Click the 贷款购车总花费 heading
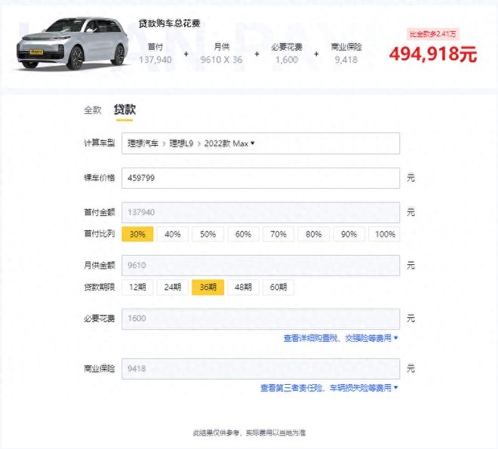The width and height of the screenshot is (498, 449). tap(169, 23)
